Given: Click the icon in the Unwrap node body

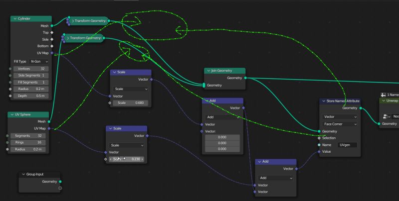Looking at the screenshot, I should point(385,116).
